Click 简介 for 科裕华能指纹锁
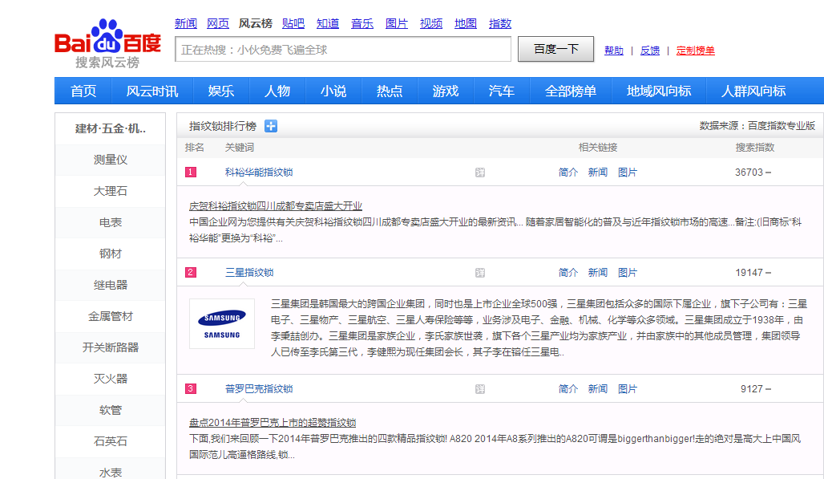The height and width of the screenshot is (479, 824). point(568,173)
